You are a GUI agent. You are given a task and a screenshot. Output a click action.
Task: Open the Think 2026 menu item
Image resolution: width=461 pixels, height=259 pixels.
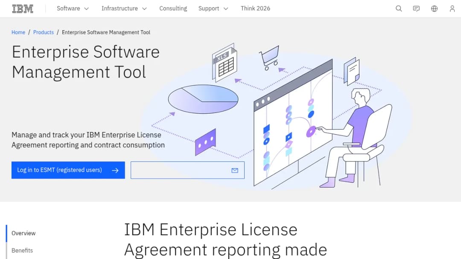(x=255, y=9)
